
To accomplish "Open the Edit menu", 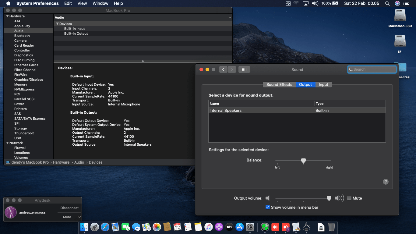I will (x=68, y=3).
